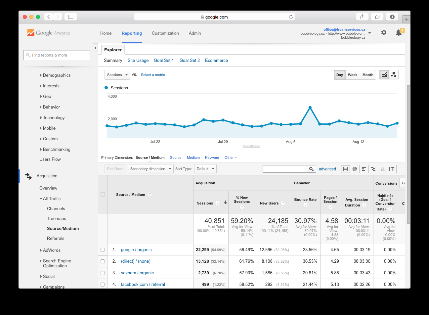Check the (direct) / (none) row

[x=103, y=261]
